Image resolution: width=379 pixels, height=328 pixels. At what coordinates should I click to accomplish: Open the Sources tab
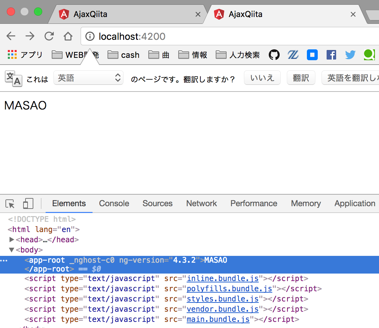click(158, 203)
